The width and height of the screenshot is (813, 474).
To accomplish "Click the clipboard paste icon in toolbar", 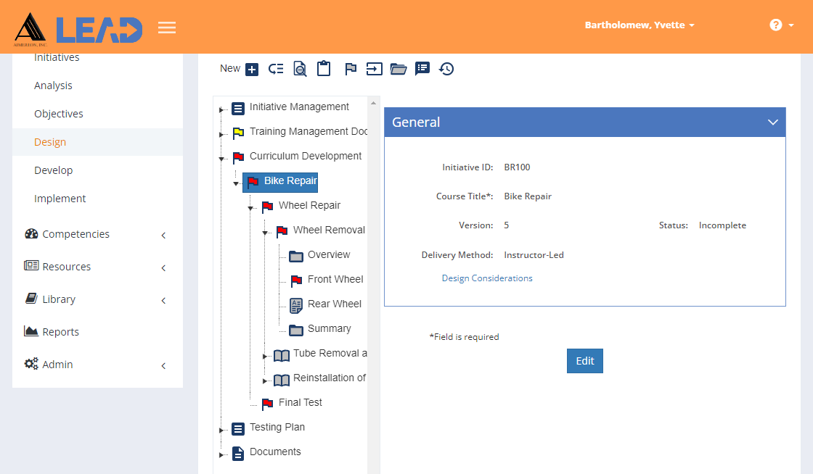I will tap(324, 68).
